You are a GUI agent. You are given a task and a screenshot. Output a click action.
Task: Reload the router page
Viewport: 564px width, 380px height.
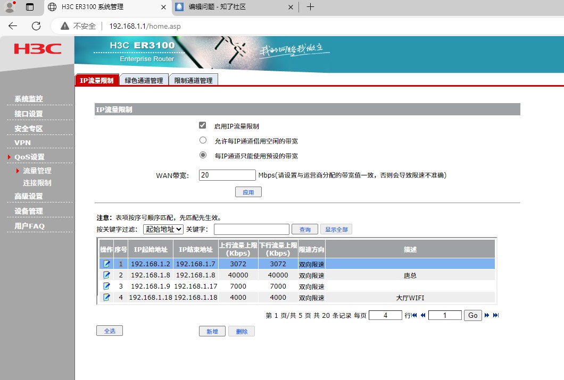tap(36, 26)
